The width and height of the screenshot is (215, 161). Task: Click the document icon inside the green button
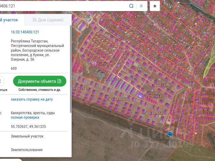coord(59,81)
